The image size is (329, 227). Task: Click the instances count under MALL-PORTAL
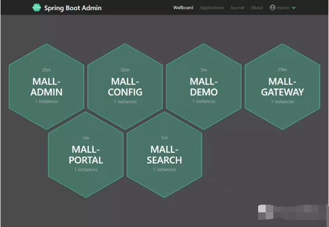click(86, 170)
